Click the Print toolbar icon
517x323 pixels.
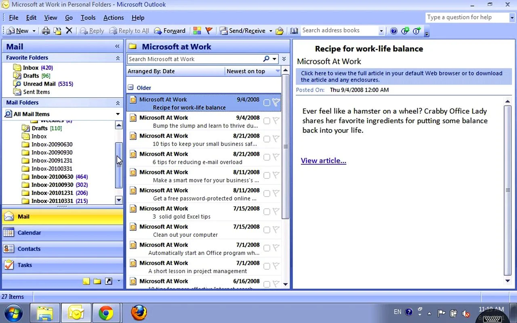pos(46,31)
